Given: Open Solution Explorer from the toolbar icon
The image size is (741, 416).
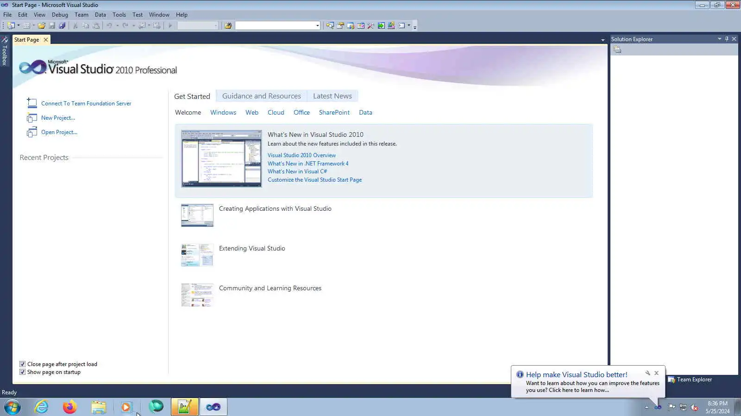Looking at the screenshot, I should (330, 25).
